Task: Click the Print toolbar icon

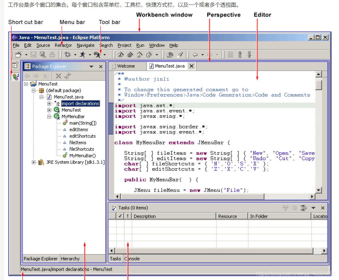Action: (52, 54)
